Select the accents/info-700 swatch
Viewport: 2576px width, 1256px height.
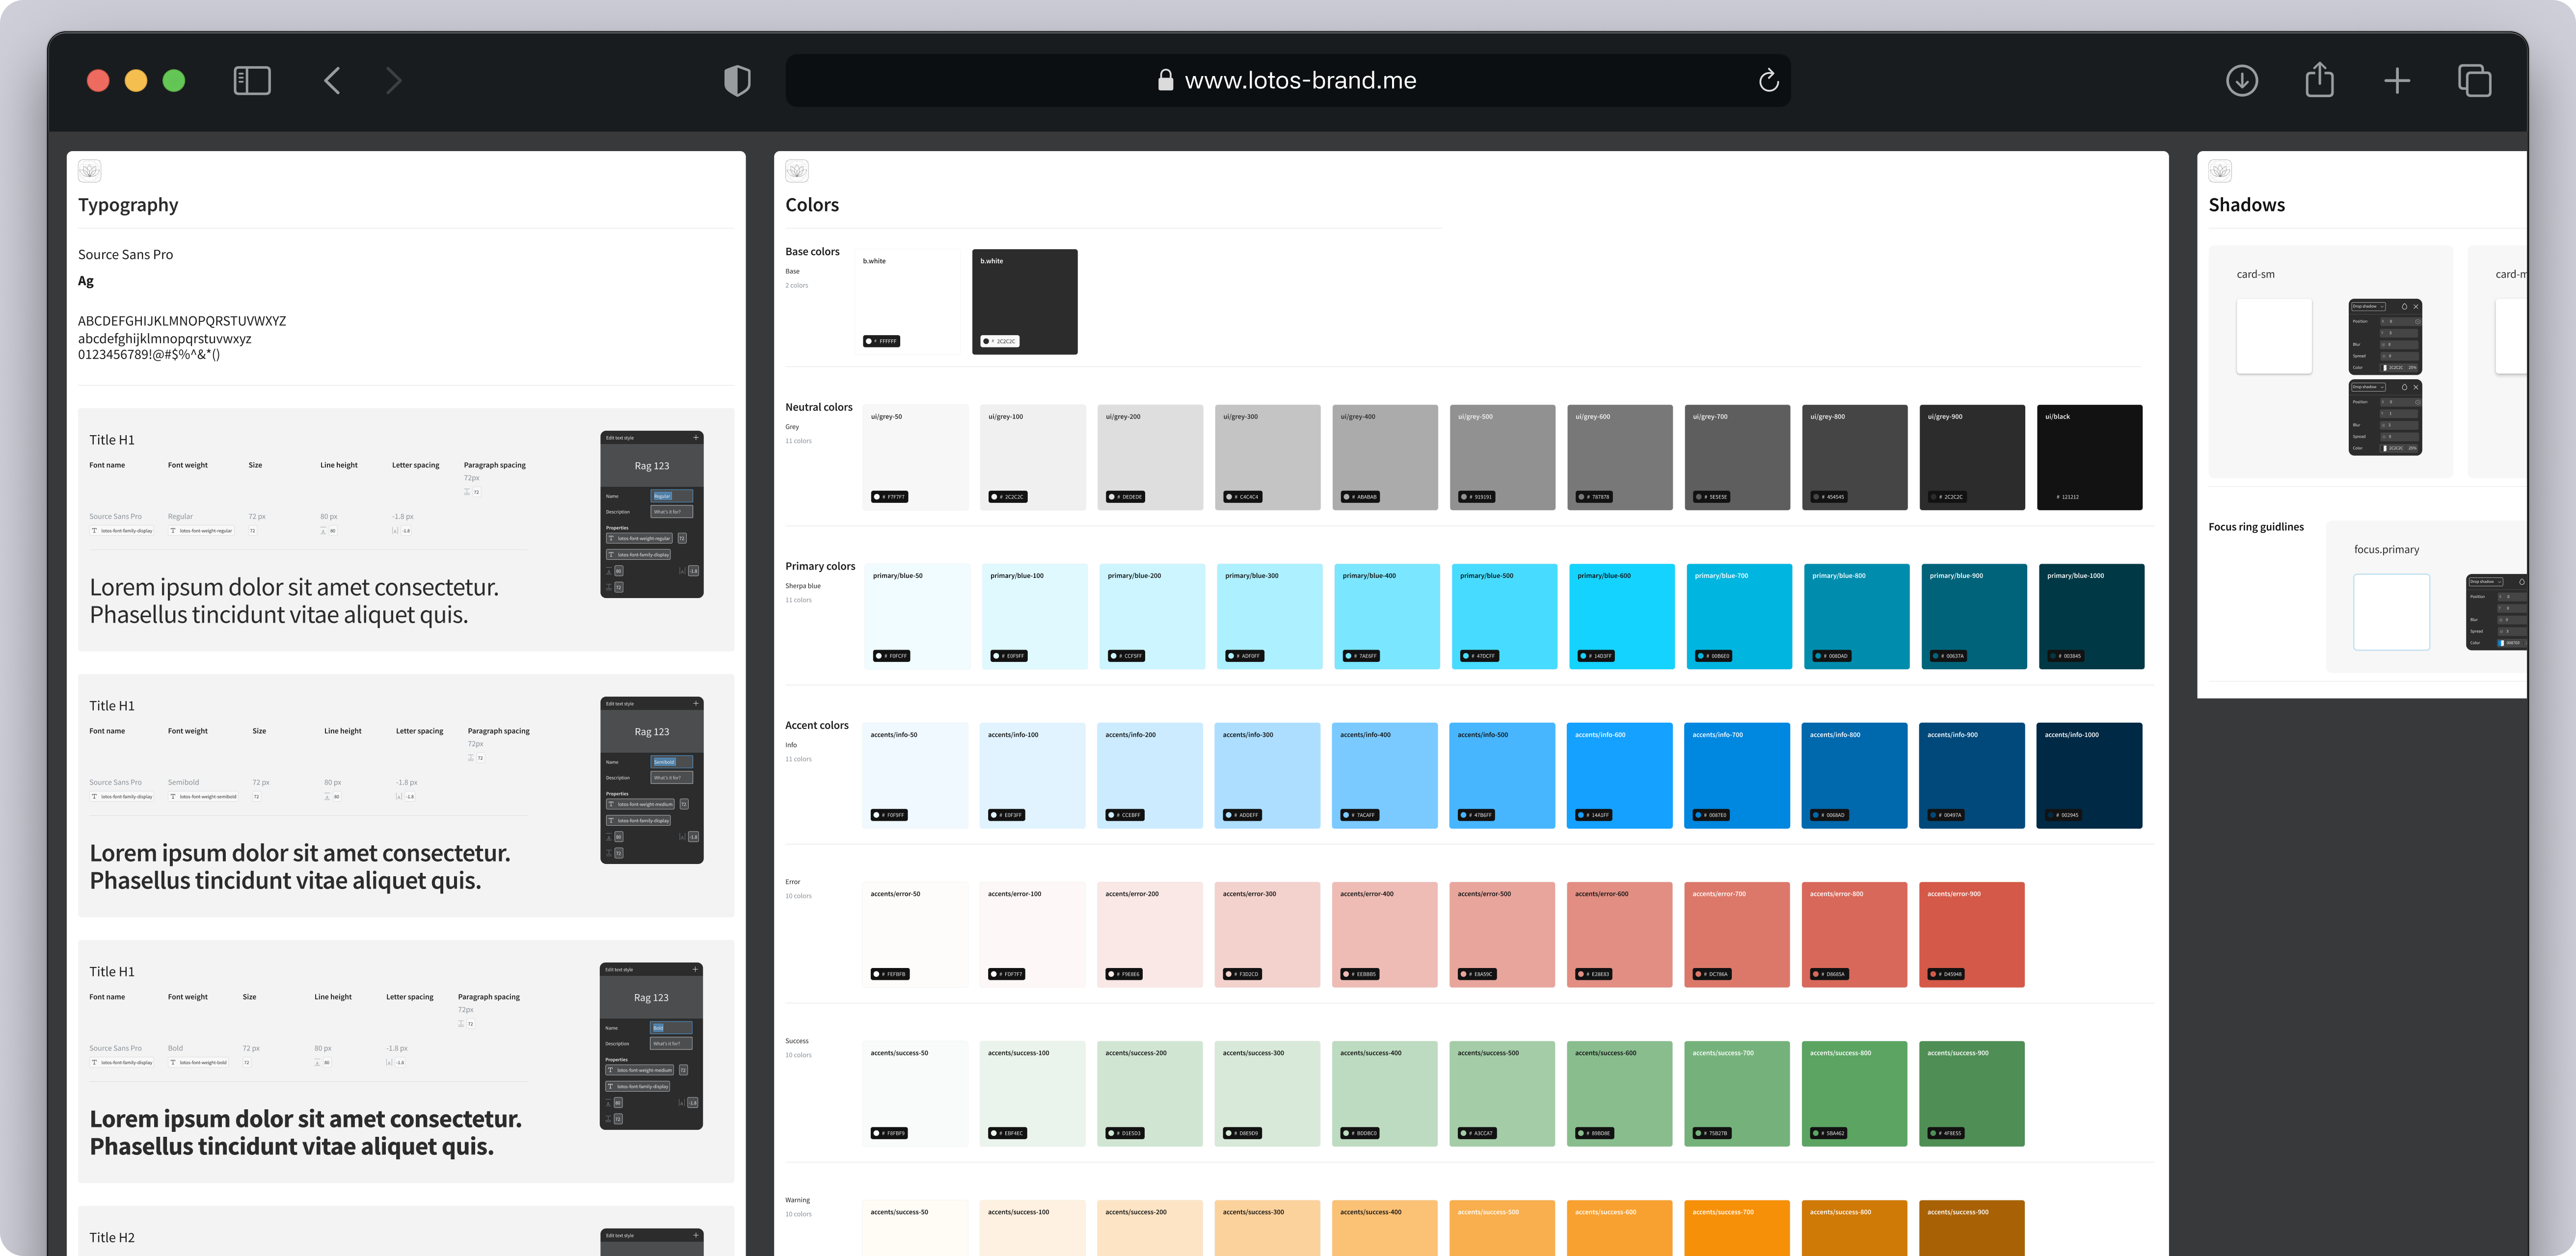1737,775
